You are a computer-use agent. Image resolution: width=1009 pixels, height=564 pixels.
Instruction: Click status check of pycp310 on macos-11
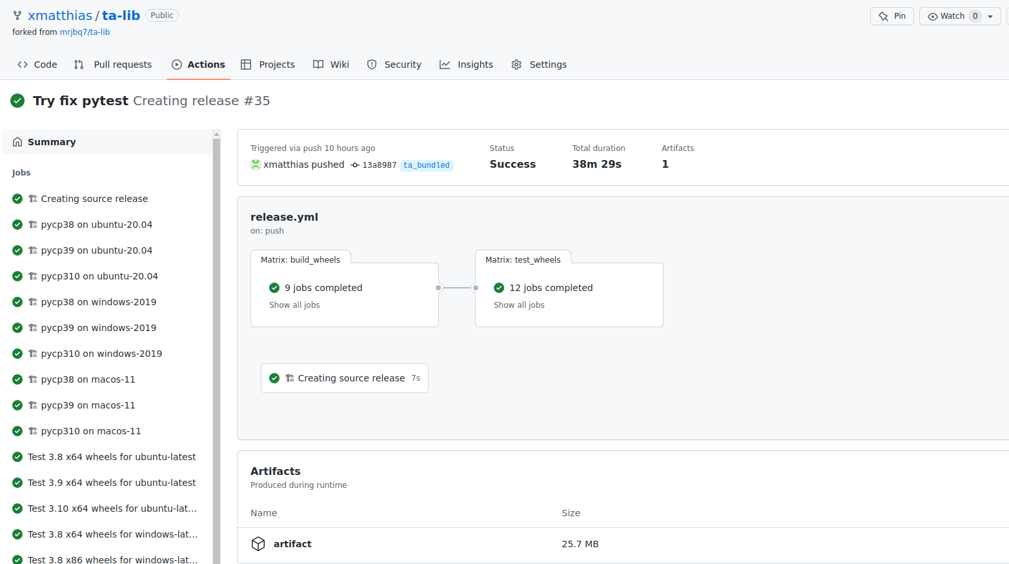(x=17, y=431)
